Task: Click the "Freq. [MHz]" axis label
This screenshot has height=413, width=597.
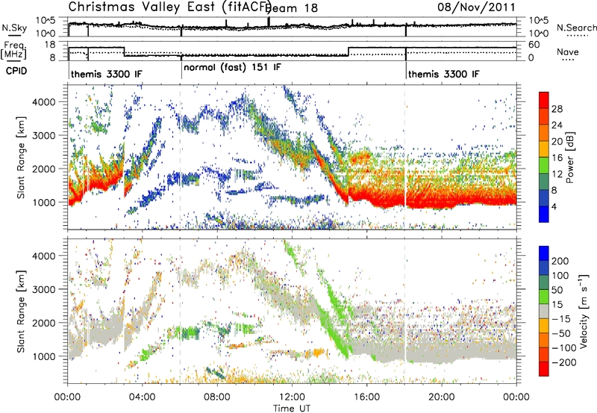Action: [x=13, y=50]
